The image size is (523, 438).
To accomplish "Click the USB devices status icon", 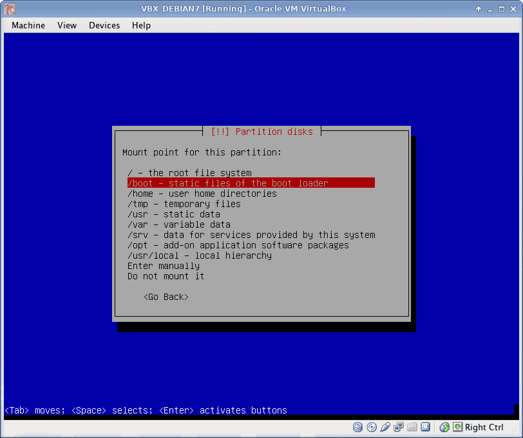I will click(x=385, y=427).
